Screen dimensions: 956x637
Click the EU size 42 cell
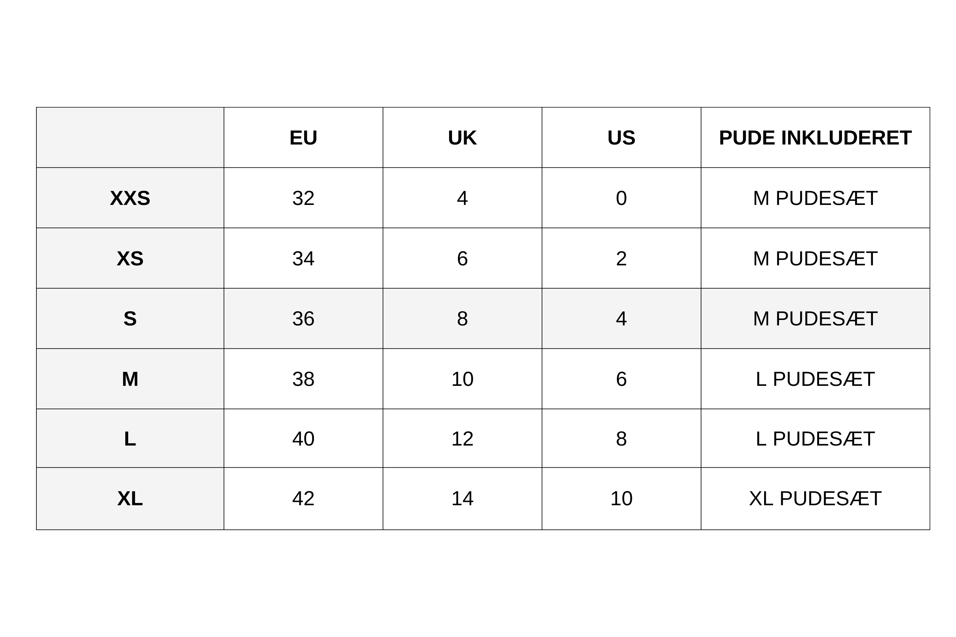tap(303, 498)
